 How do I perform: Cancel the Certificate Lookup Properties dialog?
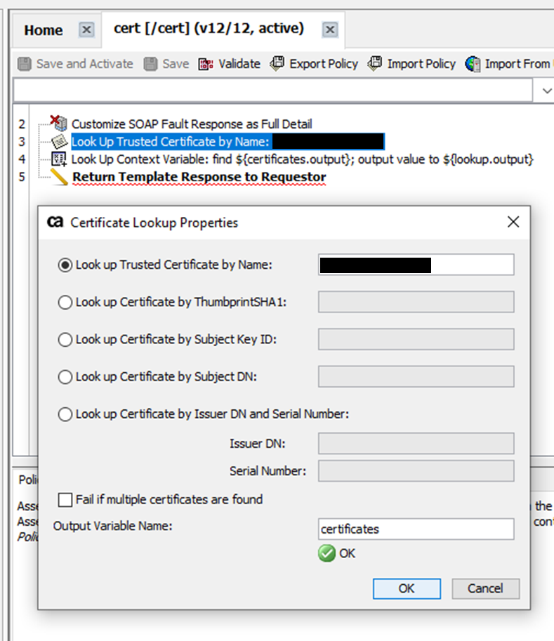click(486, 588)
